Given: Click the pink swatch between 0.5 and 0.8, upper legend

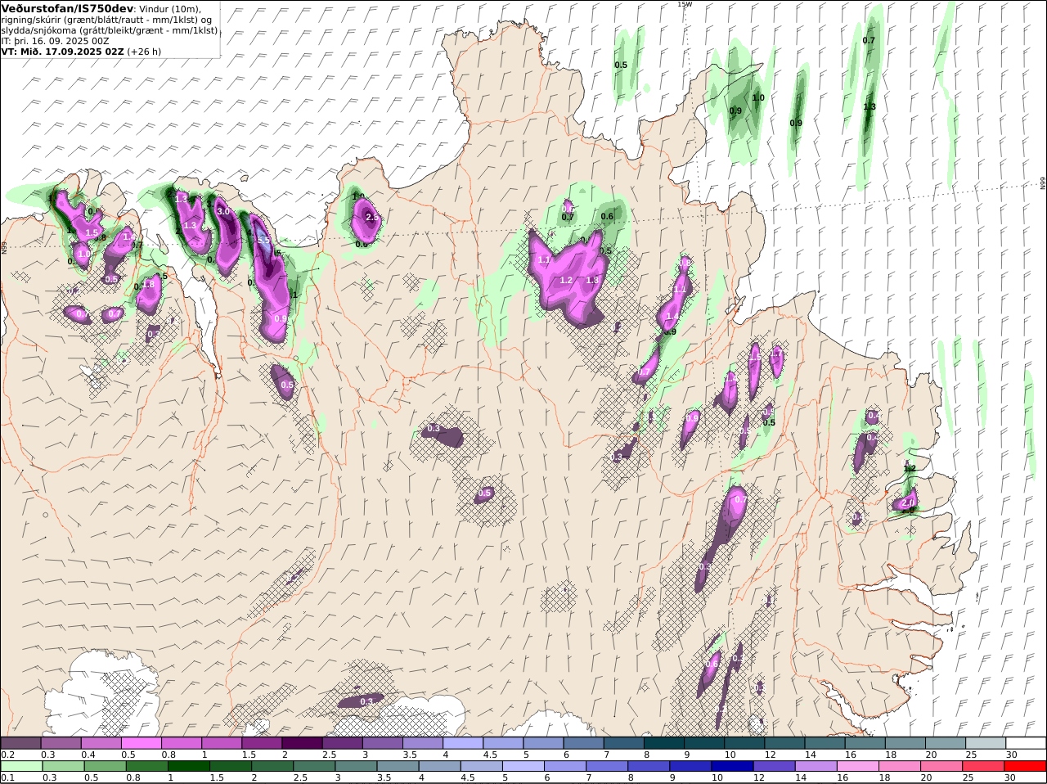Looking at the screenshot, I should (x=142, y=742).
